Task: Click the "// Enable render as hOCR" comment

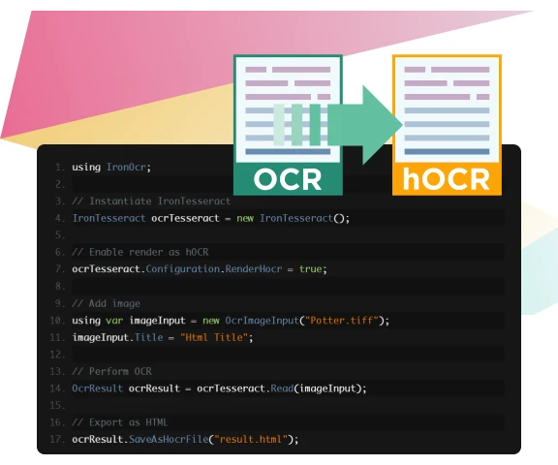Action: [x=140, y=252]
